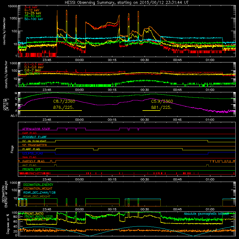Pick the 0.8-7 MeV legend label

pos(33,70)
